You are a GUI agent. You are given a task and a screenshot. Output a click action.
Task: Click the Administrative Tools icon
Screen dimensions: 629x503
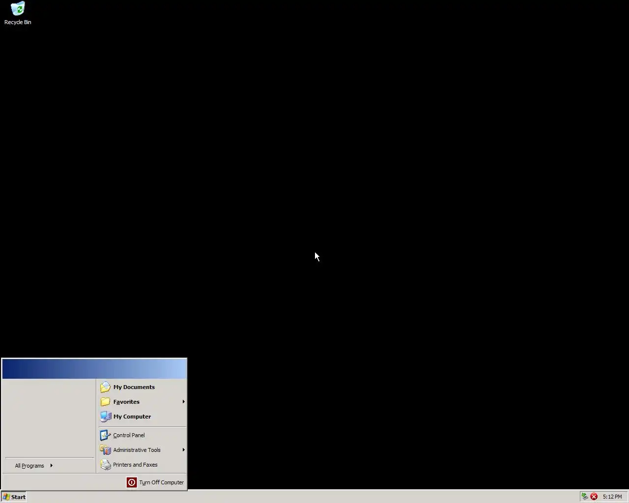click(105, 450)
